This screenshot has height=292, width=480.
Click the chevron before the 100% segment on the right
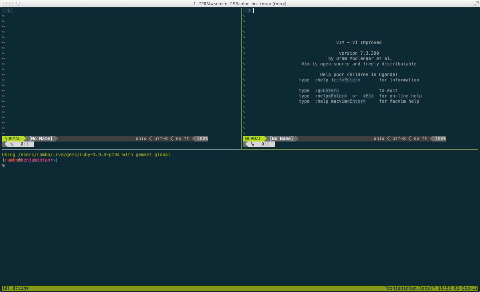431,138
